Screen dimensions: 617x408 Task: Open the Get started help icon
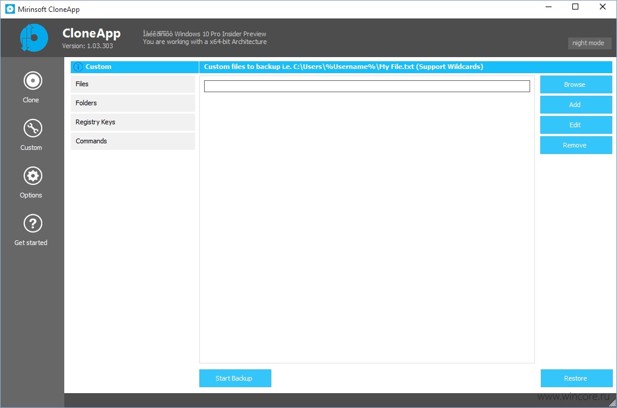[33, 224]
